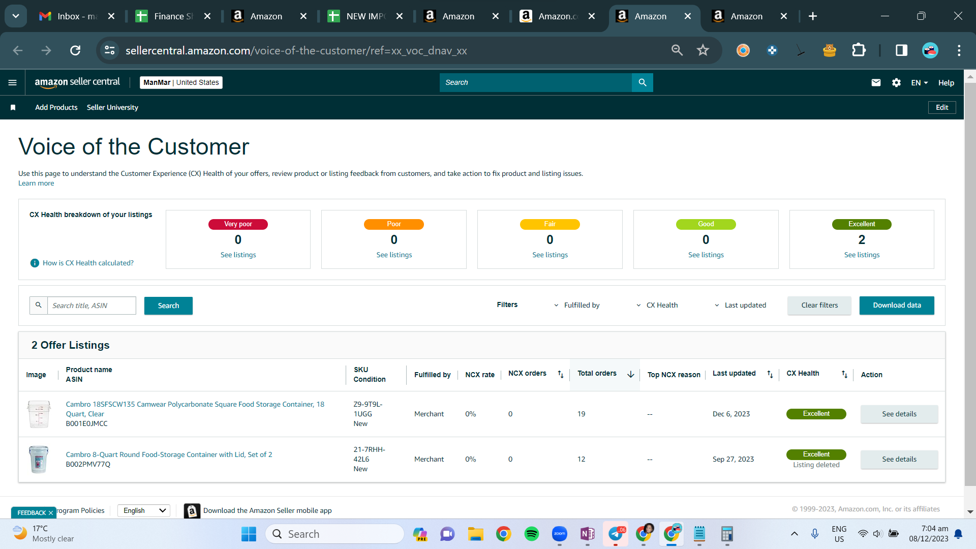Sort by Last updated arrows

770,374
